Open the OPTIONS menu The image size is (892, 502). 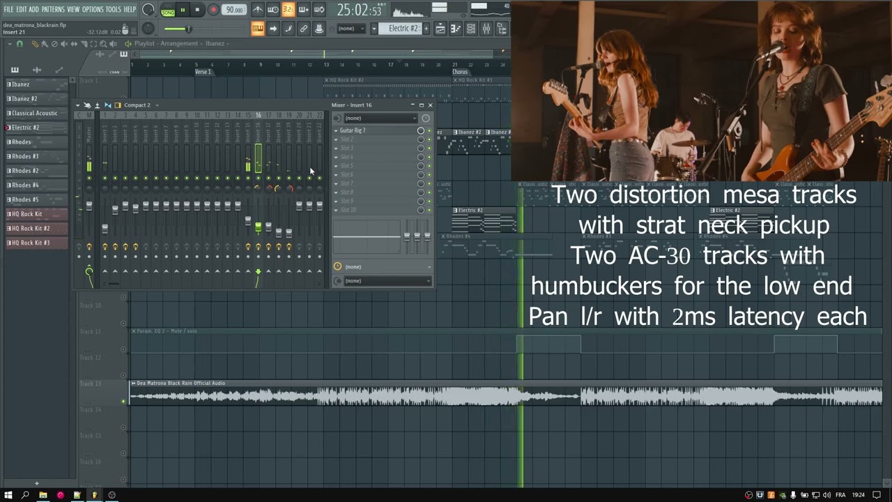pos(93,10)
